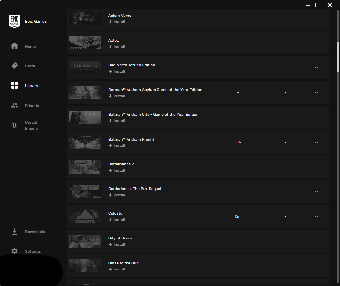Screen dimensions: 340x286
Task: Open the Store label in sidebar
Action: (30, 66)
